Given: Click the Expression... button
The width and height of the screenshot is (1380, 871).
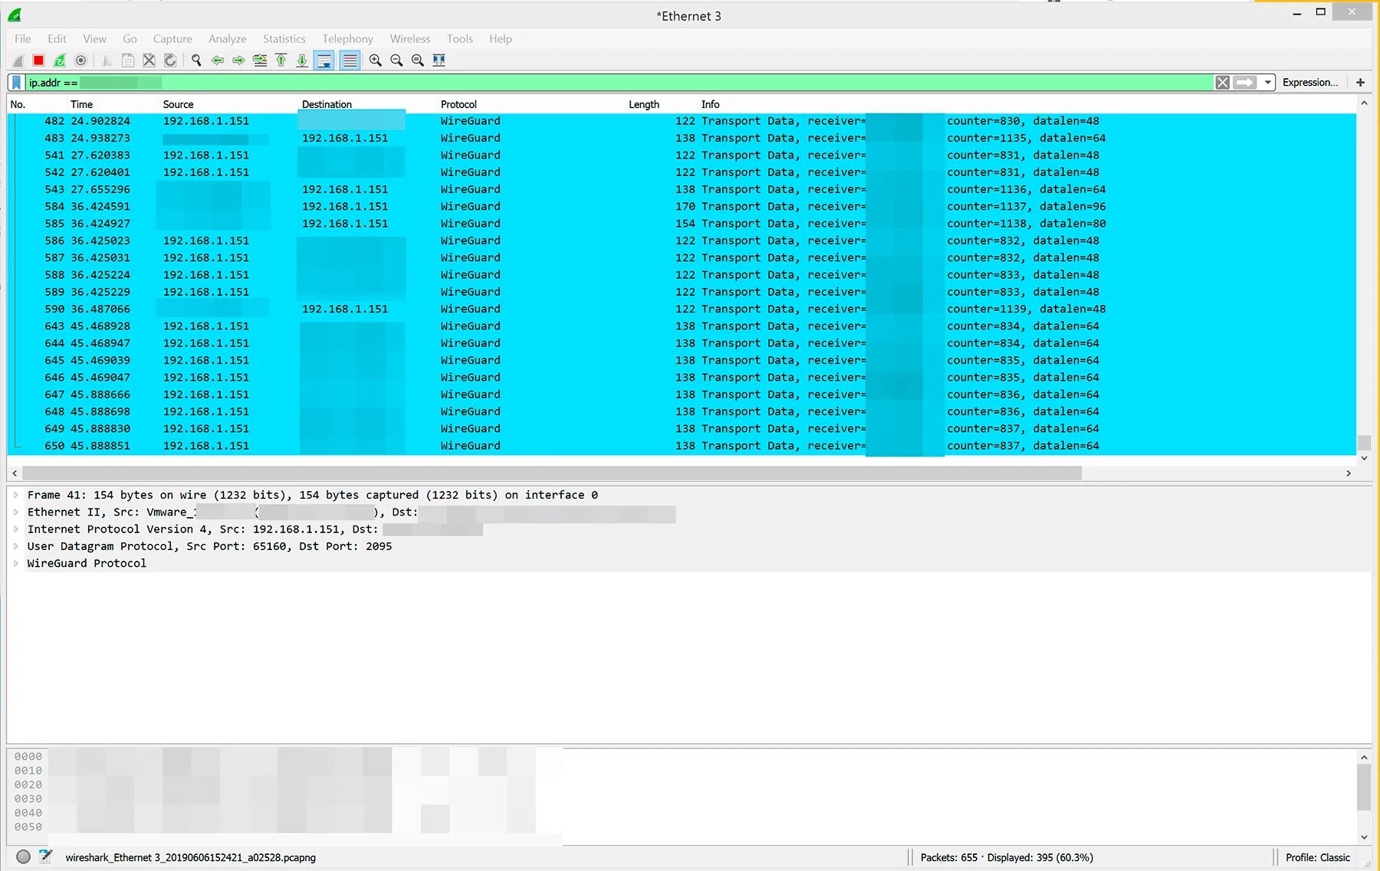Looking at the screenshot, I should 1310,83.
